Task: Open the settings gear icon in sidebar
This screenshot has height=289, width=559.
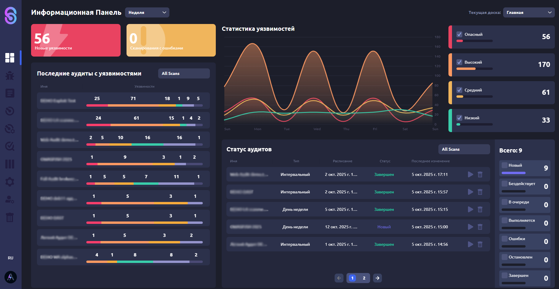Action: (10, 182)
